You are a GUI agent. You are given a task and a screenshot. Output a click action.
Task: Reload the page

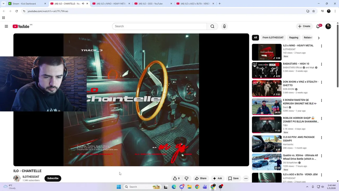pyautogui.click(x=16, y=11)
